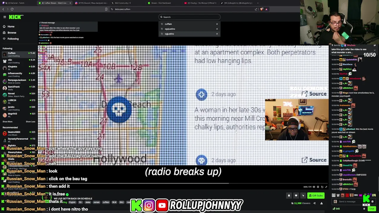Click the share icon in the address bar

[x=256, y=9]
